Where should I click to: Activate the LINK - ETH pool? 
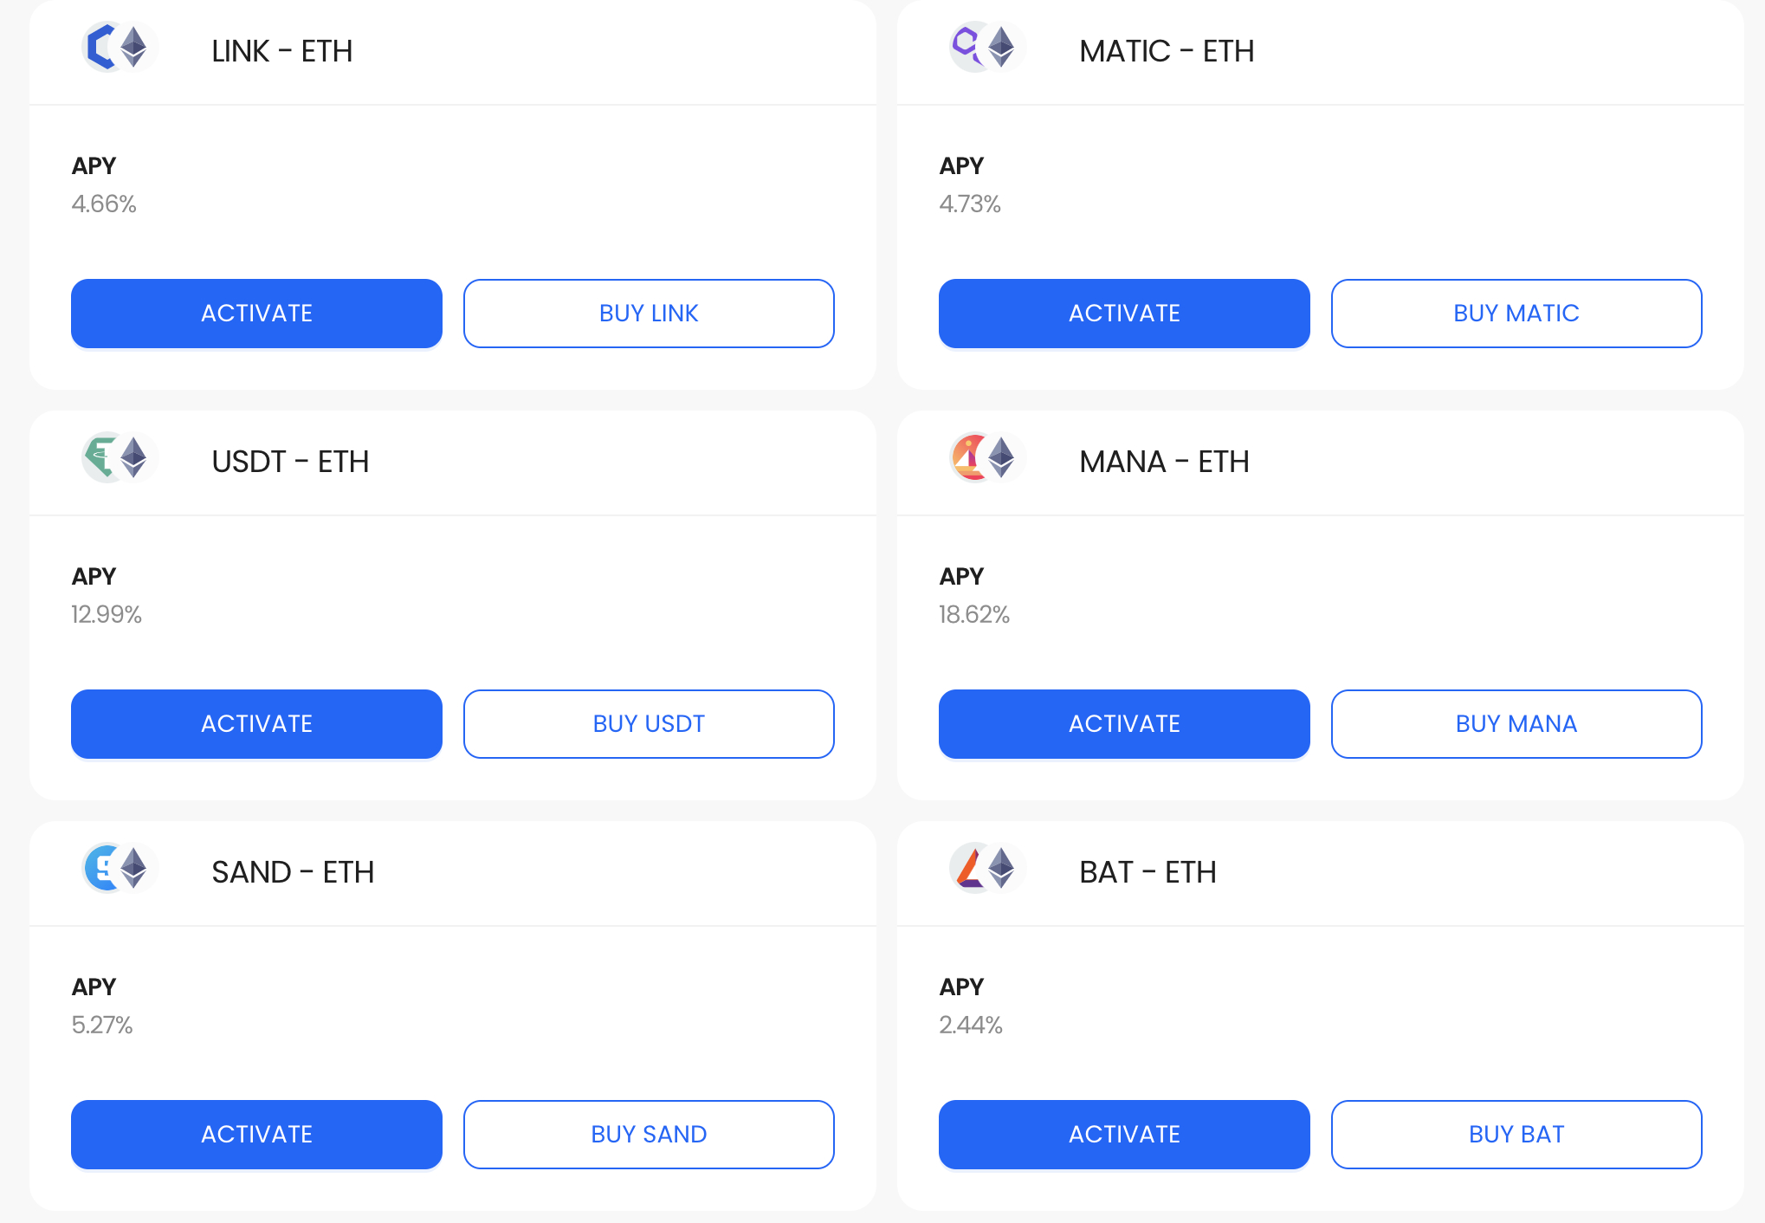256,314
